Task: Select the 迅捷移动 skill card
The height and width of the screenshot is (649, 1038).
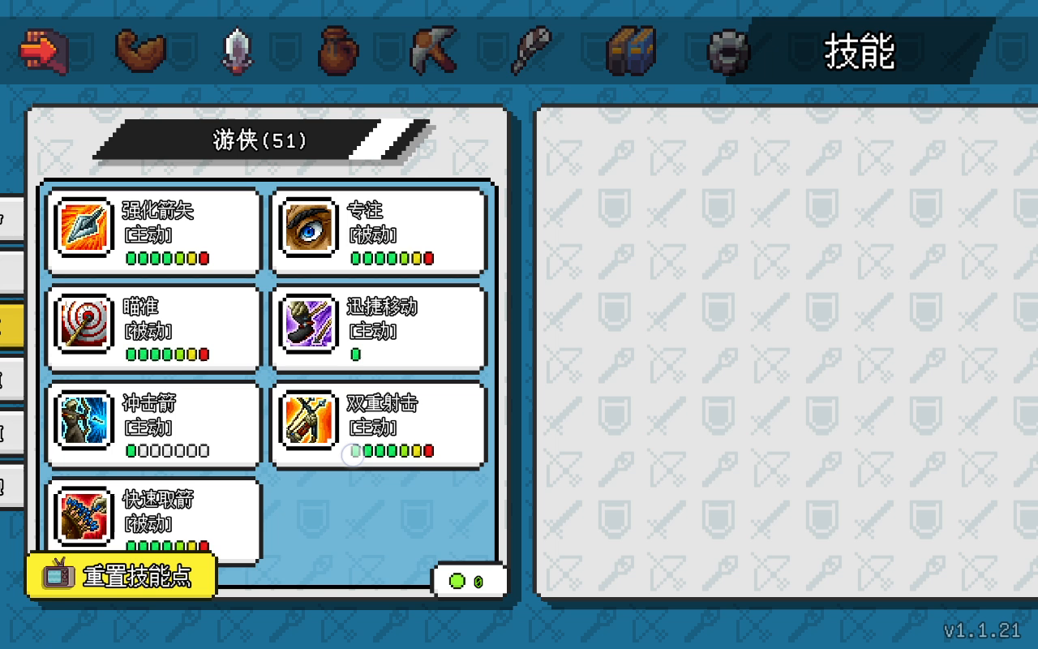Action: (x=379, y=328)
